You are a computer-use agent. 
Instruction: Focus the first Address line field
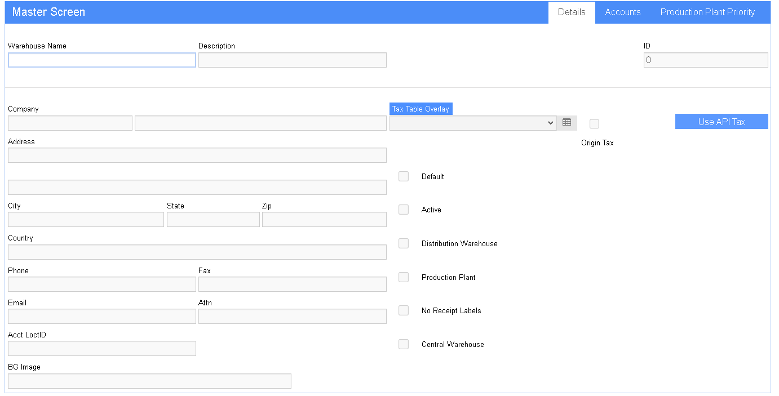coord(197,155)
